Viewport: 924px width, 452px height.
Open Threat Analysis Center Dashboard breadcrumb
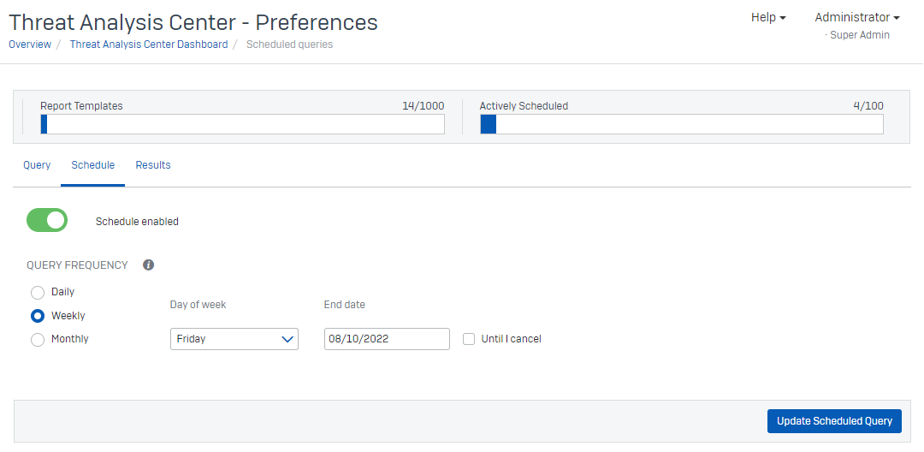click(149, 45)
